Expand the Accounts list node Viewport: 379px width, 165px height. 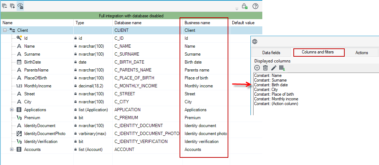(x=11, y=149)
